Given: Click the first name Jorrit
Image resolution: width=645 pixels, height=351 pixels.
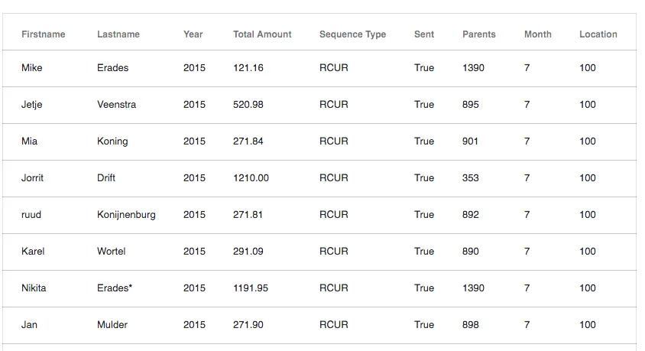Looking at the screenshot, I should (x=33, y=178).
